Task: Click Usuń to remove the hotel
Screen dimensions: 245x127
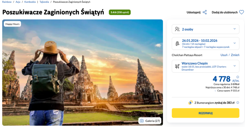Action: 224,55
